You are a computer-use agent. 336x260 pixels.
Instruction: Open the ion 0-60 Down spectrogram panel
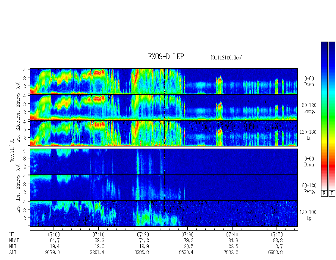164,162
